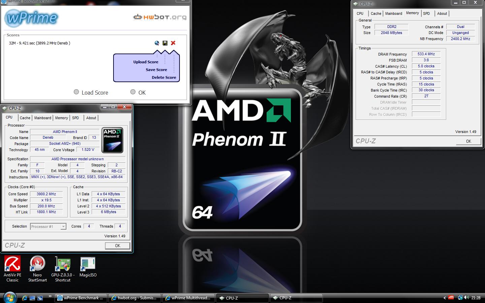Screen dimensions: 485x303
Task: Select the Load Score radio button
Action: coord(76,92)
